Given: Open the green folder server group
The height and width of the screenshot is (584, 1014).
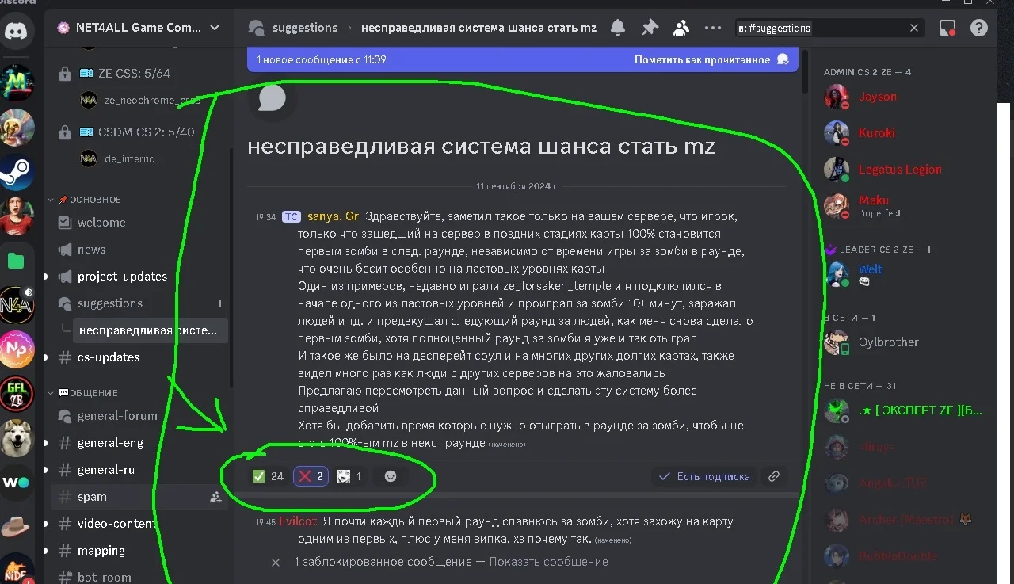Looking at the screenshot, I should (x=17, y=261).
